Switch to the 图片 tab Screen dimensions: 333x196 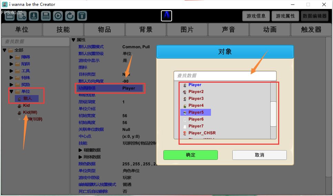(x=187, y=30)
